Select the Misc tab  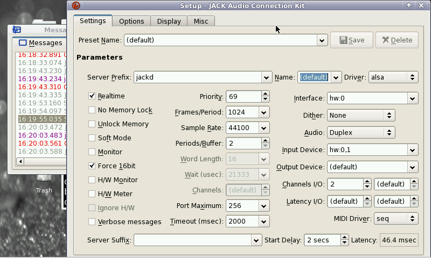[x=201, y=21]
